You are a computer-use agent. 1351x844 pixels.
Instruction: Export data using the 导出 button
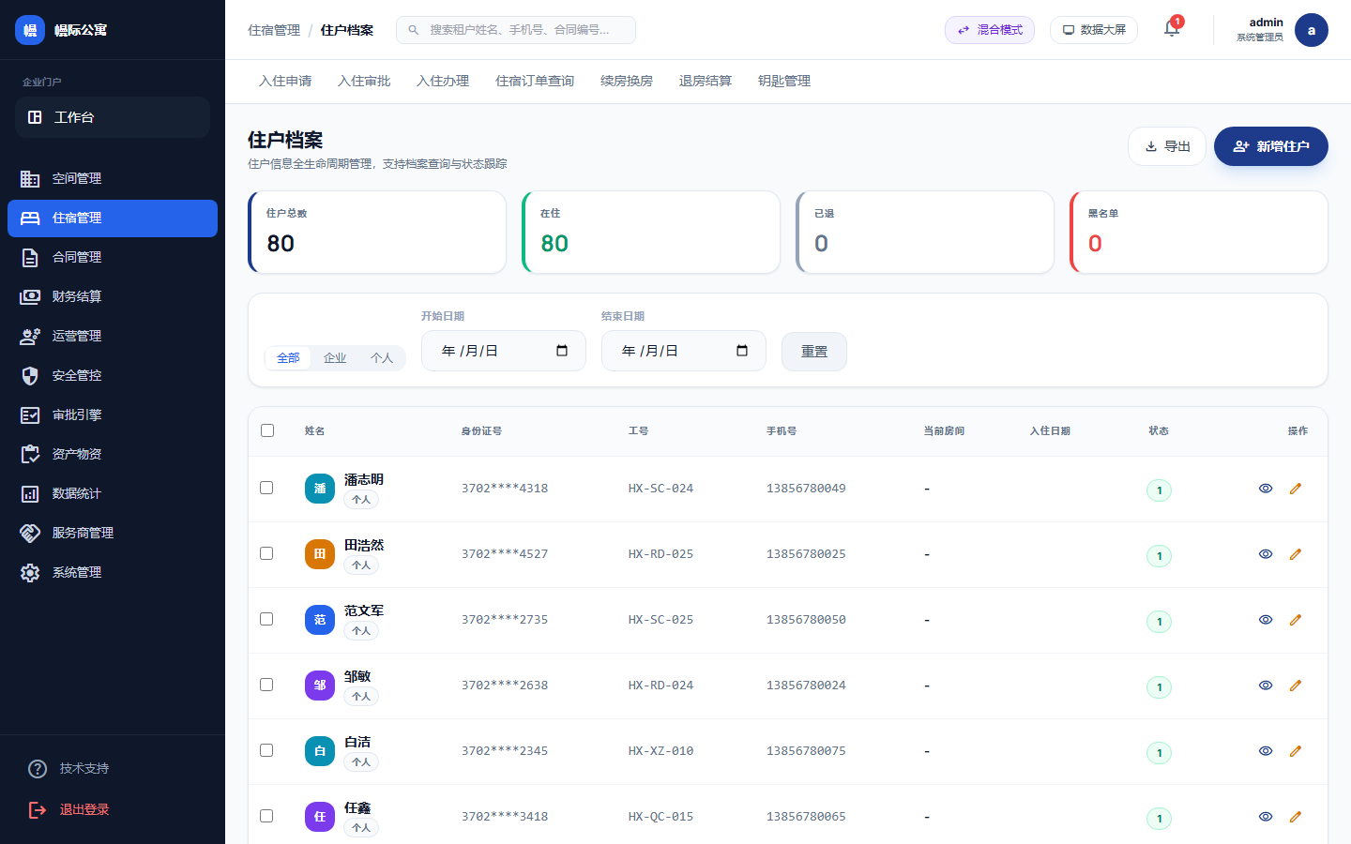tap(1166, 146)
